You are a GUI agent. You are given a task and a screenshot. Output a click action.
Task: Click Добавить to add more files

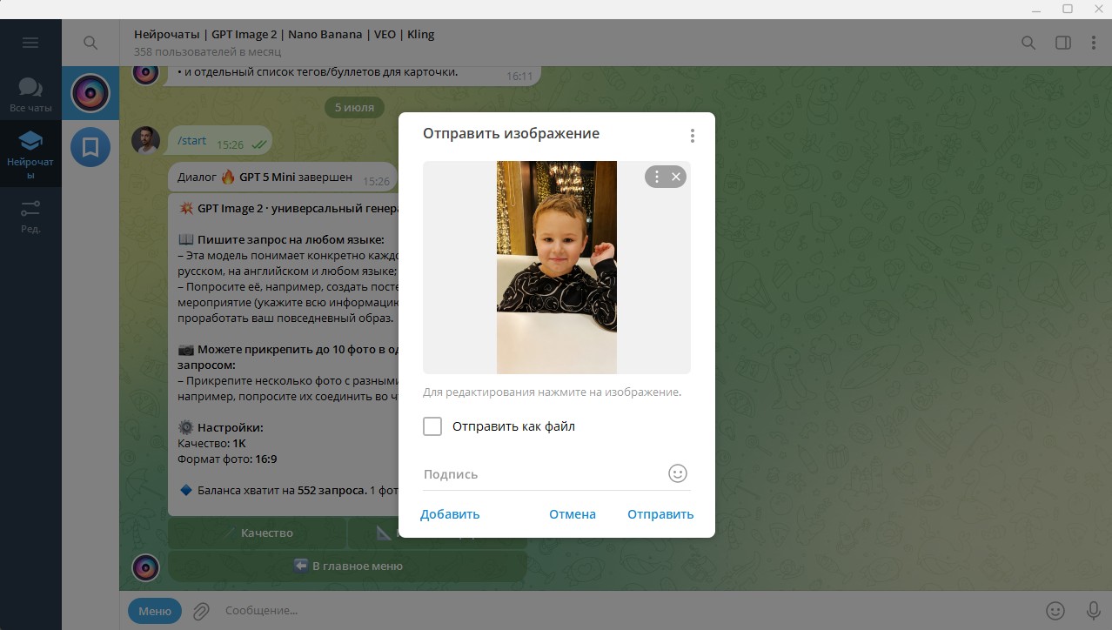click(450, 514)
